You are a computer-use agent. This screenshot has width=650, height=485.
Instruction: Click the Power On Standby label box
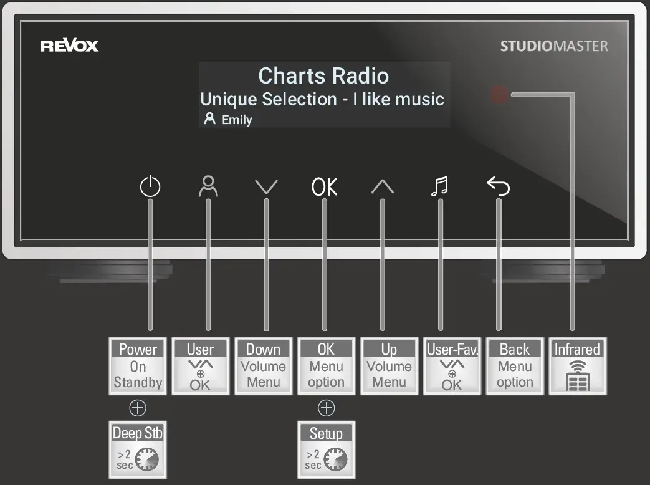click(x=138, y=366)
